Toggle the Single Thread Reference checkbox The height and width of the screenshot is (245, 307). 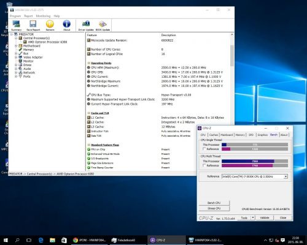(x=204, y=149)
